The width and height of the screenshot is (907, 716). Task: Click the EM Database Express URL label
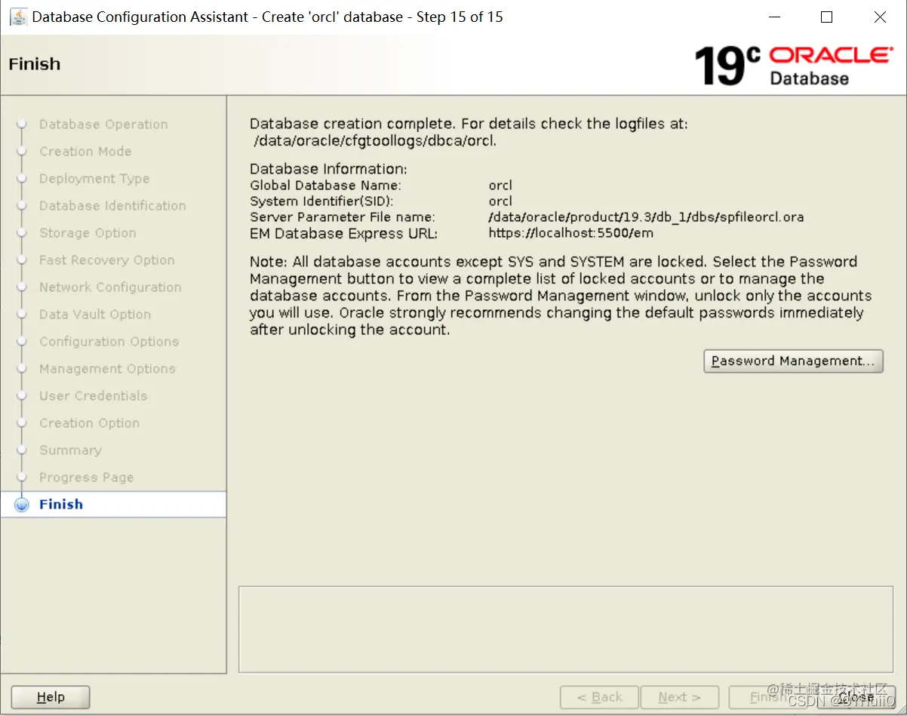(x=343, y=234)
